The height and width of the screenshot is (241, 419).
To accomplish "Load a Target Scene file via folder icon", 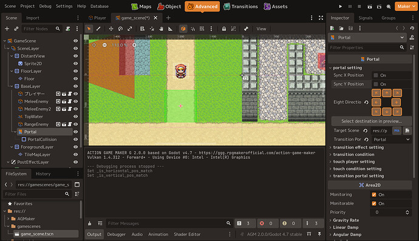I will pyautogui.click(x=407, y=131).
